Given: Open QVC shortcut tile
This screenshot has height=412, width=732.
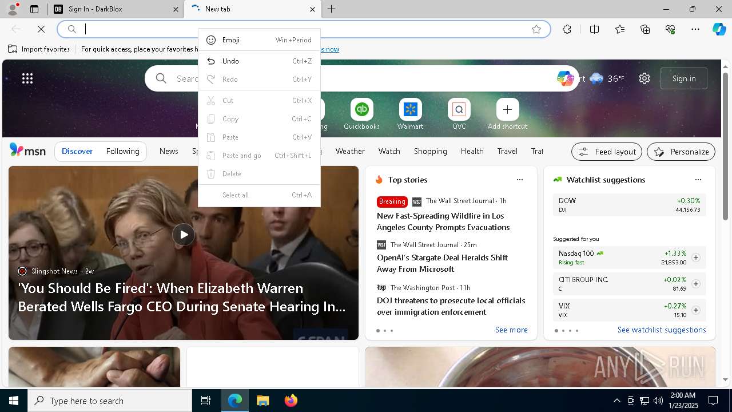Looking at the screenshot, I should pos(459,114).
